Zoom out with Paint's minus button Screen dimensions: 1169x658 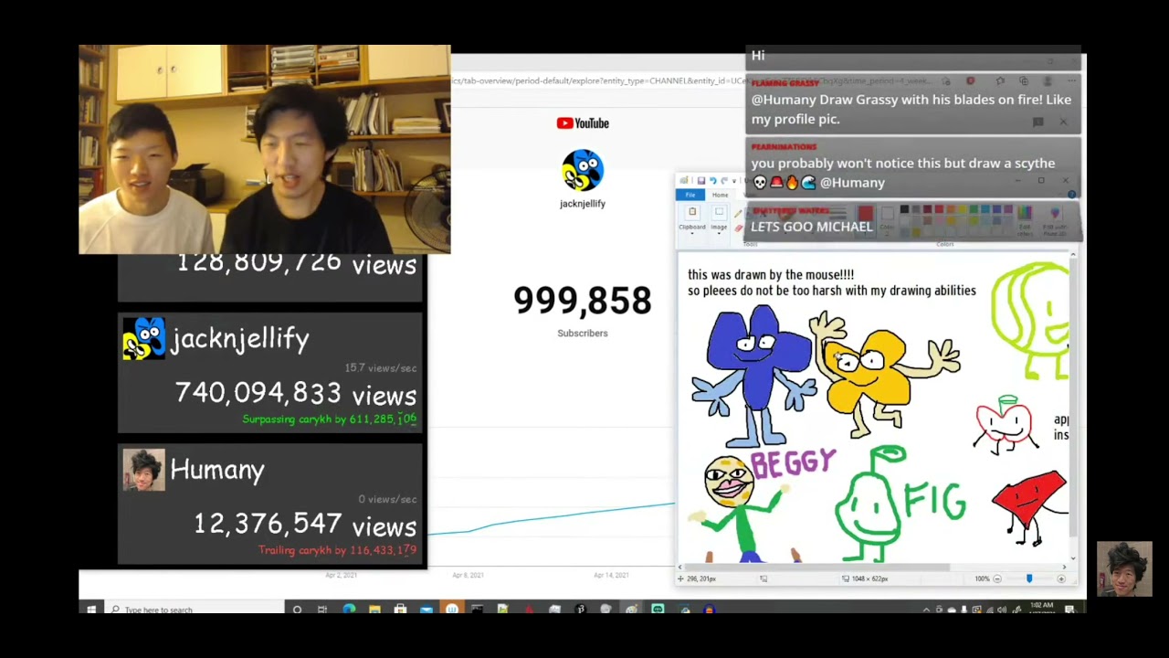click(996, 578)
